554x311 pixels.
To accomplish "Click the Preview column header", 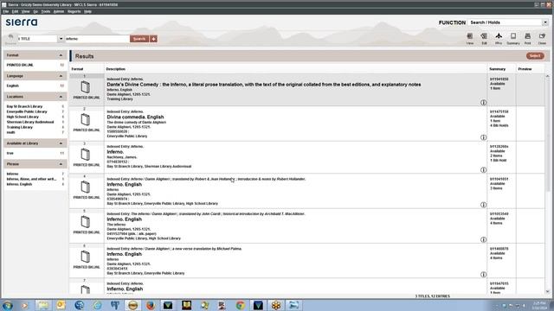I will click(x=525, y=69).
